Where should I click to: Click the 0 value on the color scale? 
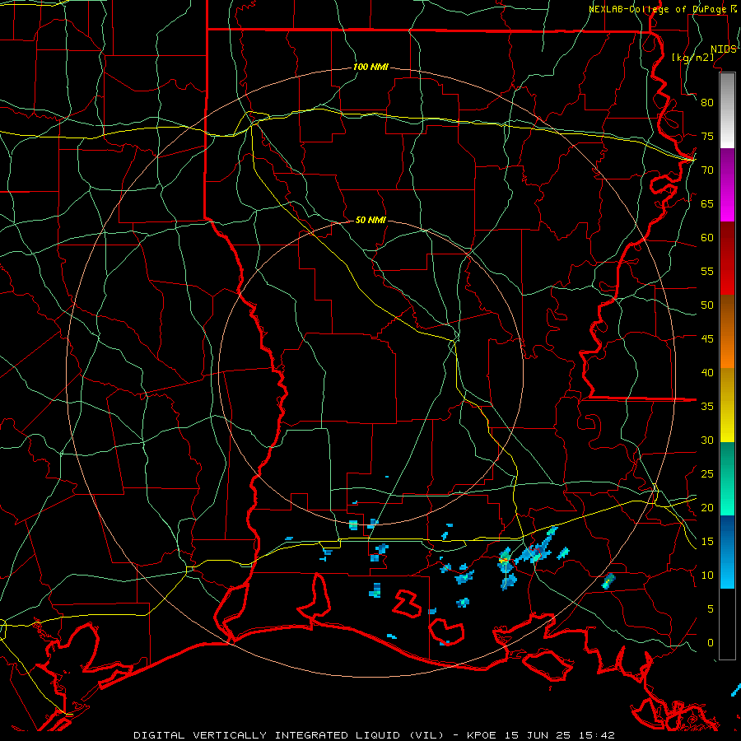tap(711, 643)
